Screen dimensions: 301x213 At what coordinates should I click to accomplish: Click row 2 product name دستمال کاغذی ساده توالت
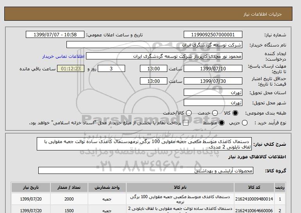pyautogui.click(x=180, y=210)
